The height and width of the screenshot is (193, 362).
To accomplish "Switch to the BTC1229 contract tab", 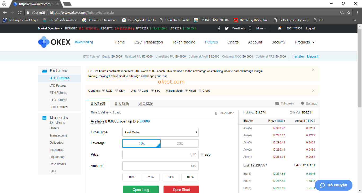I will (x=145, y=103).
